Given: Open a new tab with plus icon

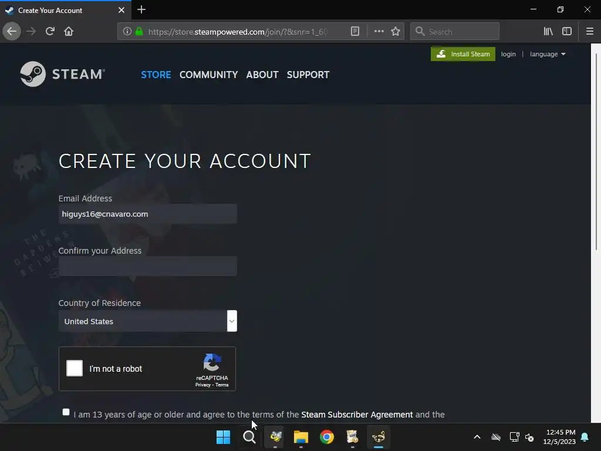Looking at the screenshot, I should (x=141, y=9).
